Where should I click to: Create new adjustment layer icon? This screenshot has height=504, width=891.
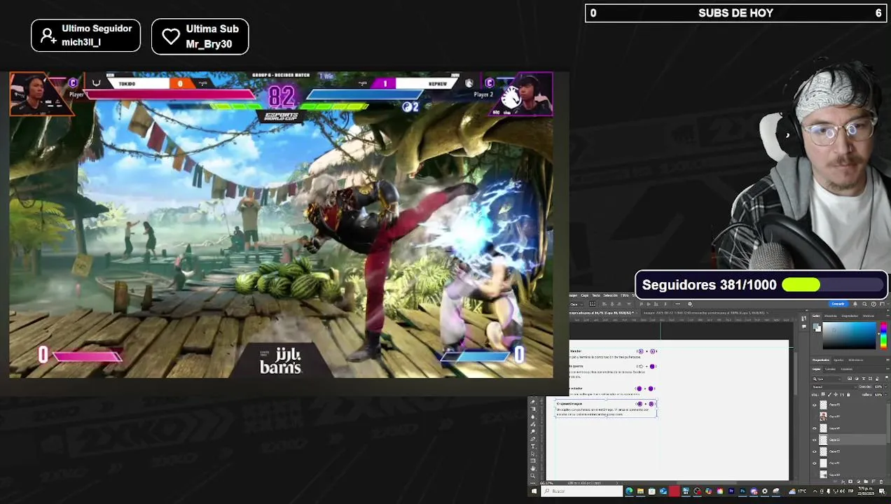[x=859, y=482]
